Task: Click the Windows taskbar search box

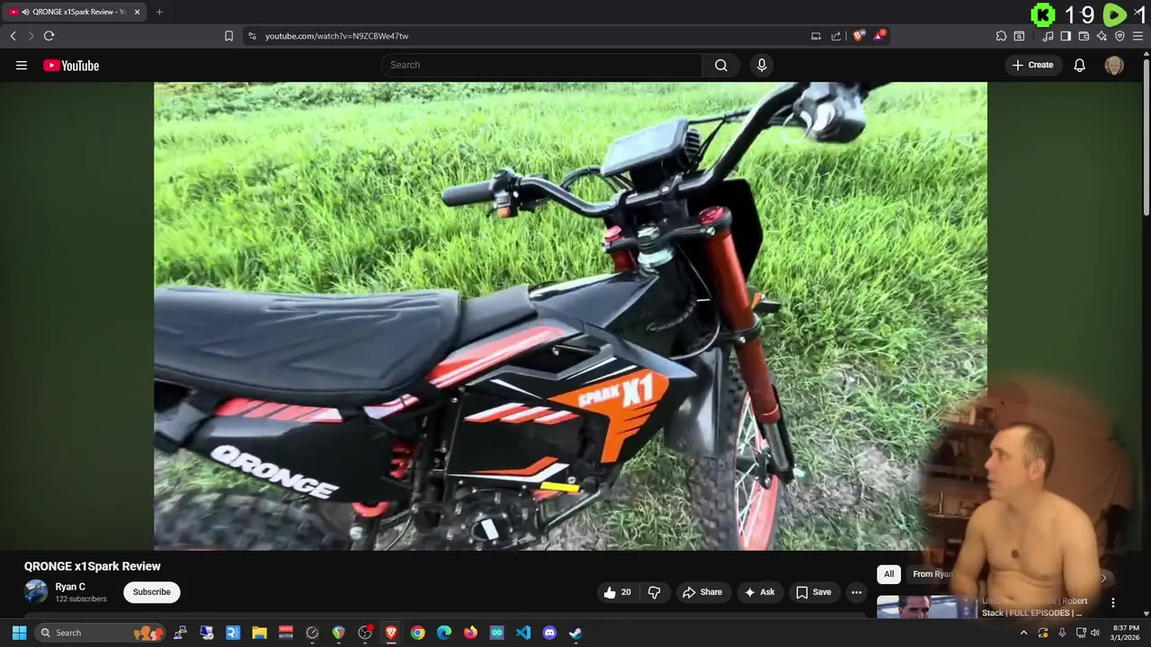Action: 99,633
